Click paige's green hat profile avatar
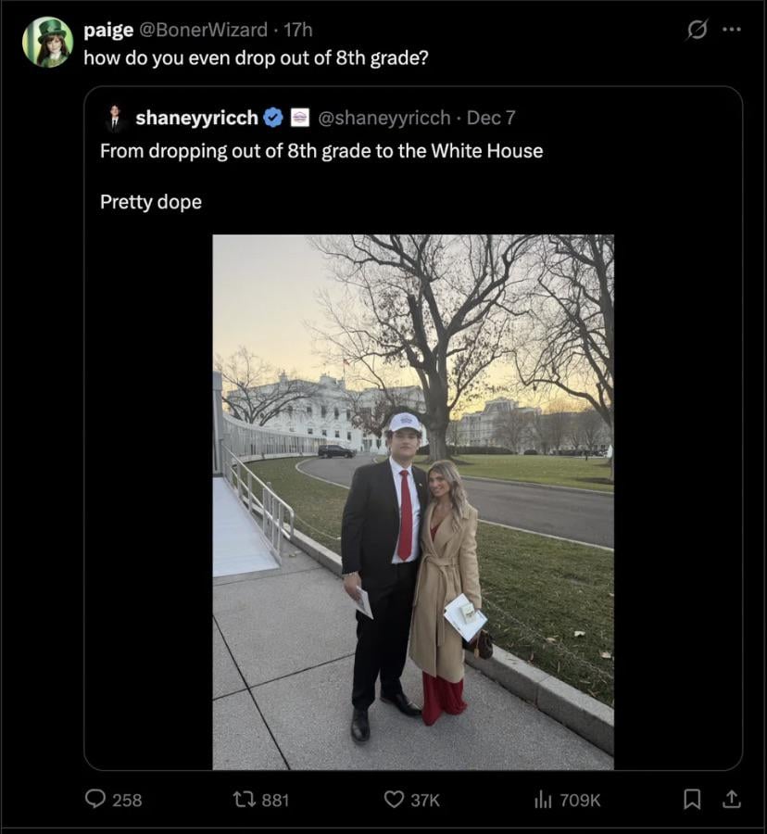Viewport: 767px width, 834px height. pyautogui.click(x=47, y=43)
